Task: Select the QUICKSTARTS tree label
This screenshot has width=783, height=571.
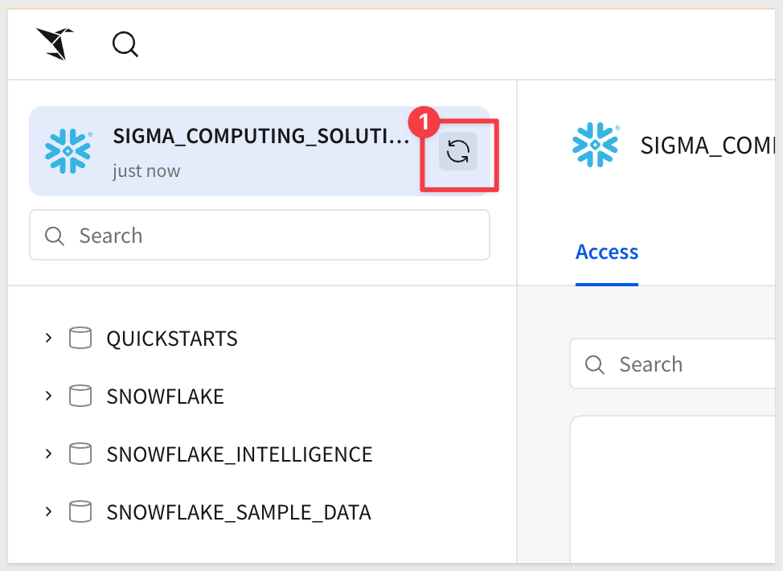Action: 172,339
